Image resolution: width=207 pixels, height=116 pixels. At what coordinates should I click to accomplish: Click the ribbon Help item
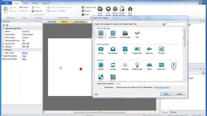(85, 15)
